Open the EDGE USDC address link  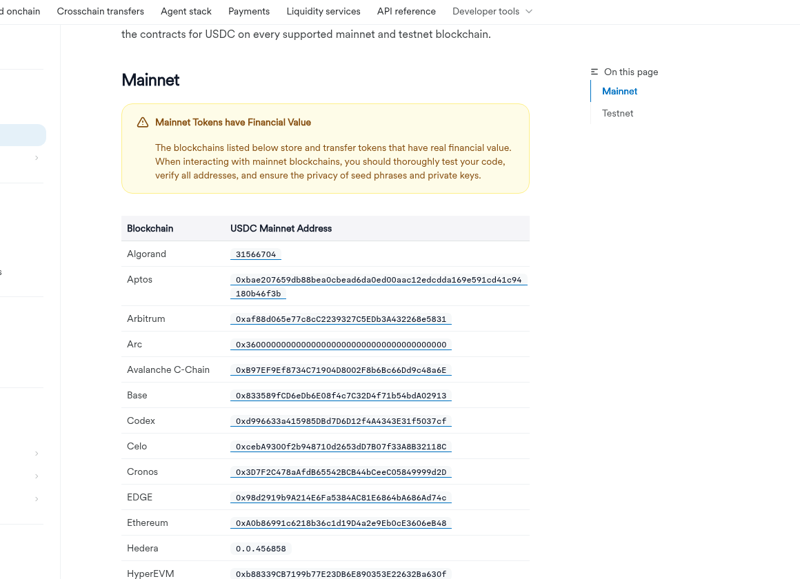point(341,498)
